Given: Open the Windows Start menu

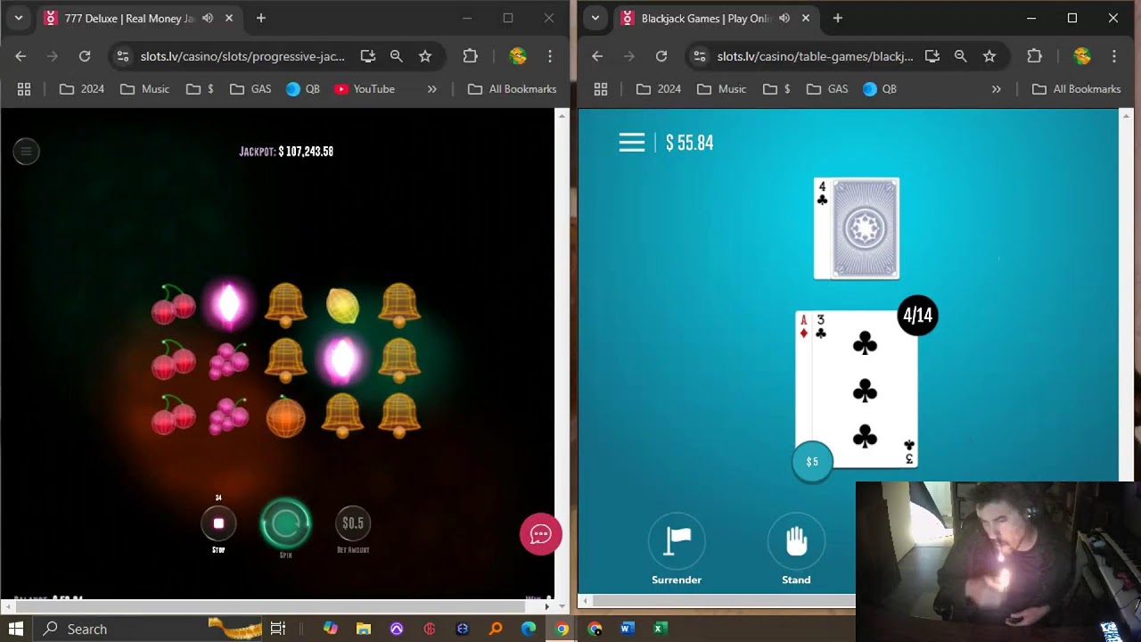Looking at the screenshot, I should click(15, 629).
